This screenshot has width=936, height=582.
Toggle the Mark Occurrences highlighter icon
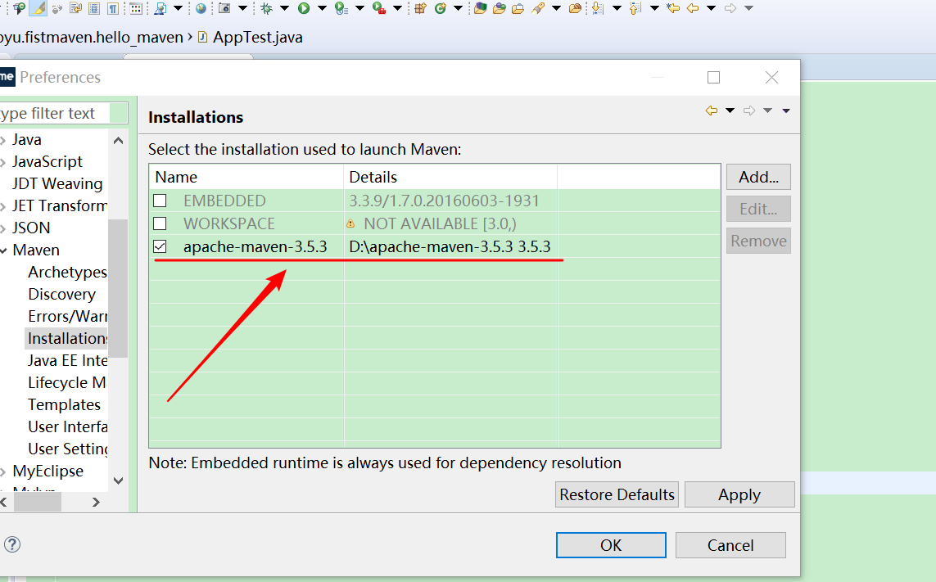[x=38, y=8]
